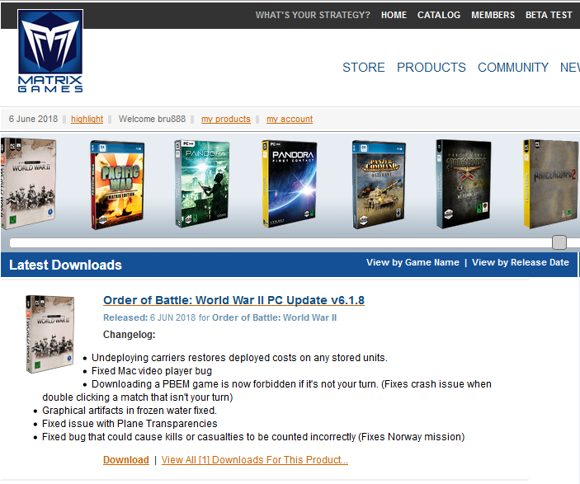Select the Pandora First Contact box art
The width and height of the screenshot is (580, 484).
coord(289,184)
